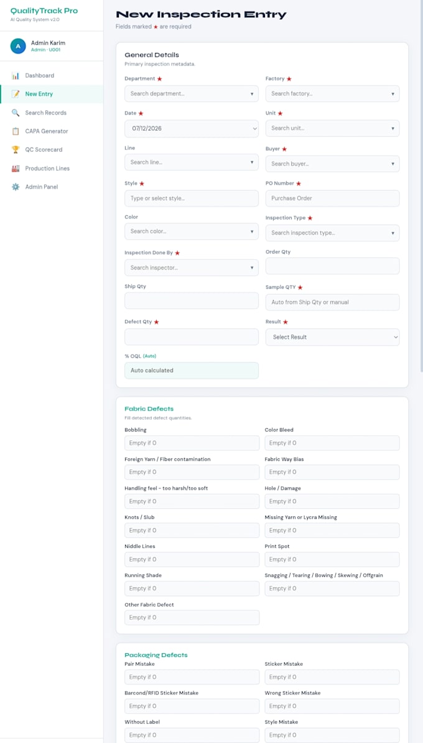The height and width of the screenshot is (743, 423).
Task: Open the Inspection Type dropdown
Action: pyautogui.click(x=332, y=233)
